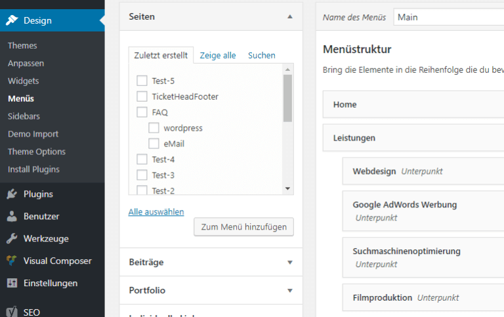Click the Visual Composer icon
Viewport: 504px width, 317px height.
pos(12,261)
